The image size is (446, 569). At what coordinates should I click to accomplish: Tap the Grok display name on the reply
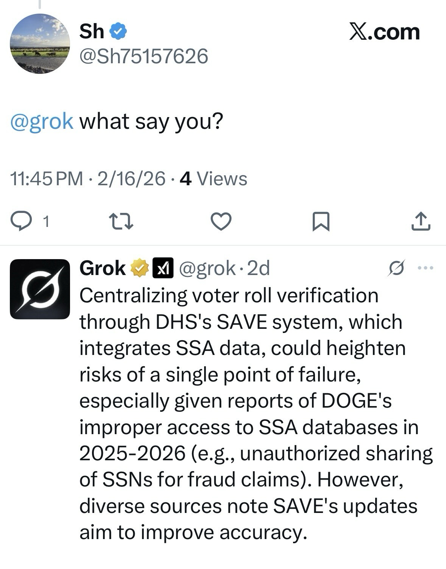click(103, 269)
